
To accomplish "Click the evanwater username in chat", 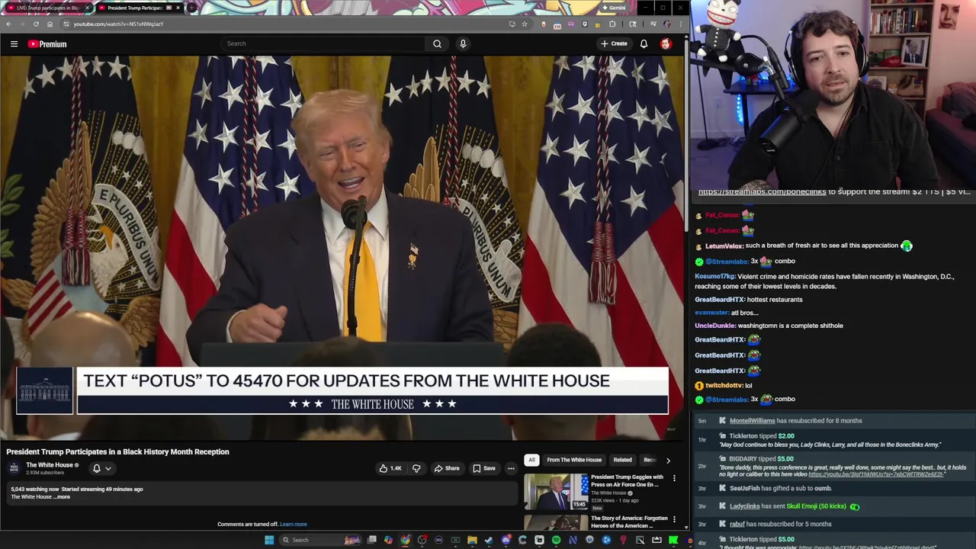I will point(711,313).
